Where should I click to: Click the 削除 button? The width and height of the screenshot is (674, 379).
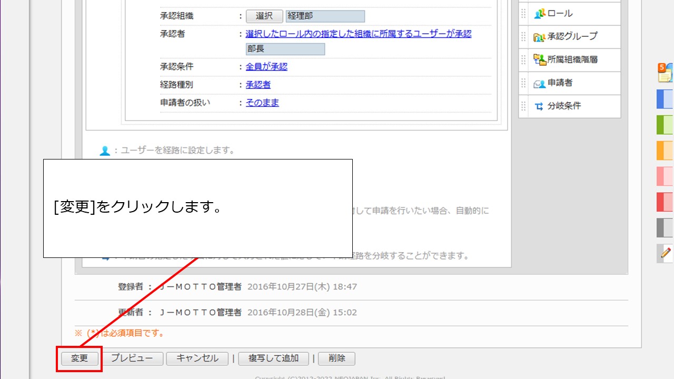336,358
